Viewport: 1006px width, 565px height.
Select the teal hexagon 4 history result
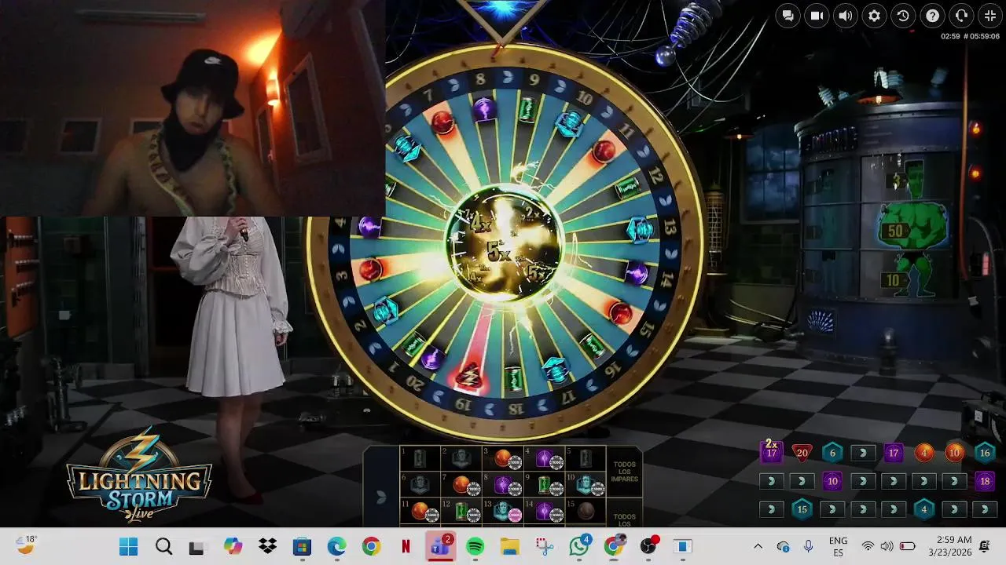(924, 509)
